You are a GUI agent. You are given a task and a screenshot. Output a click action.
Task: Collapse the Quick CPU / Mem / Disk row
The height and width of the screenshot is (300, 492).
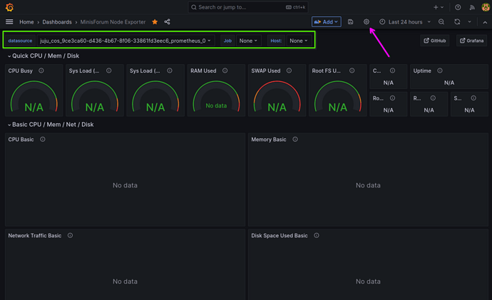(x=43, y=56)
